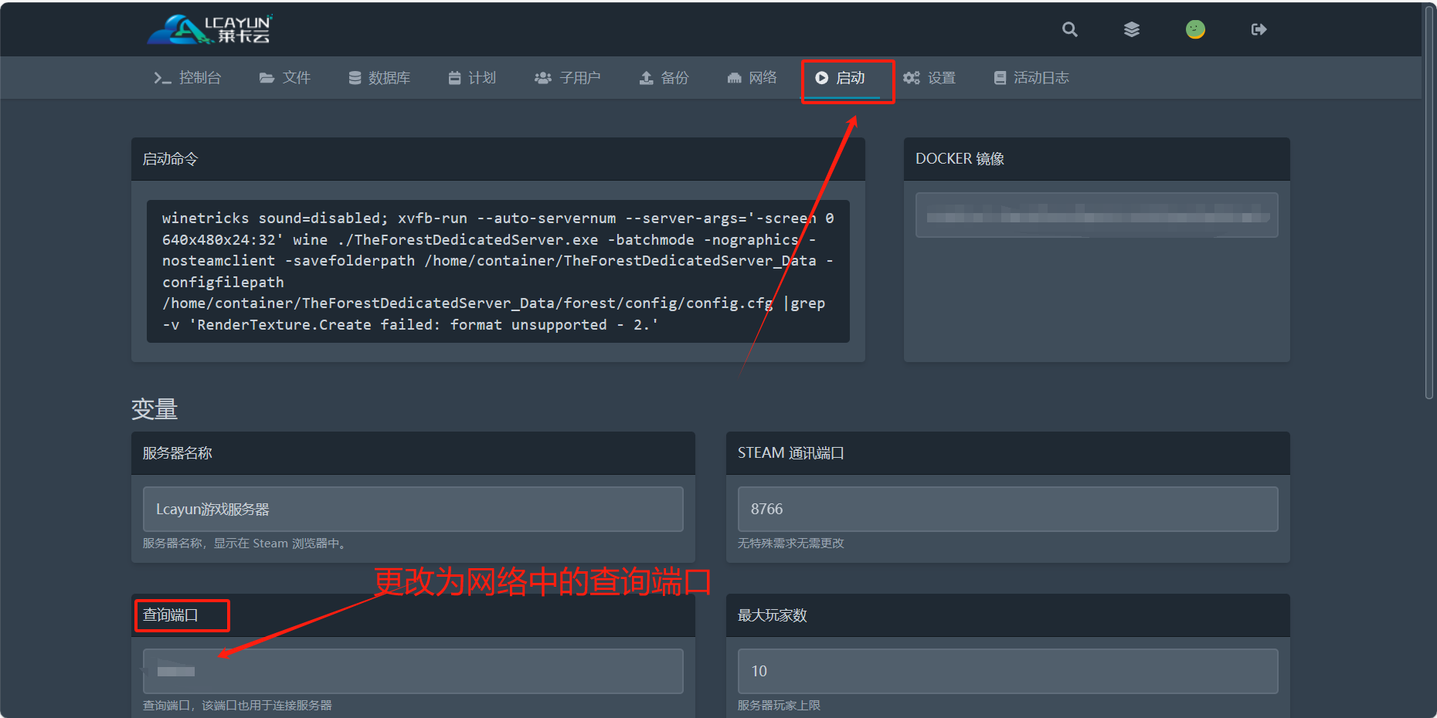The image size is (1437, 718).
Task: Click the 服务器名称 card heading
Action: point(178,453)
